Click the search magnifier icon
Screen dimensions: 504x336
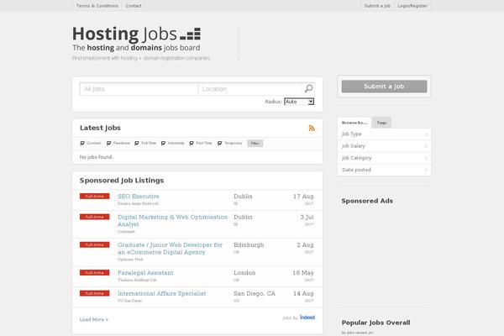coord(308,88)
